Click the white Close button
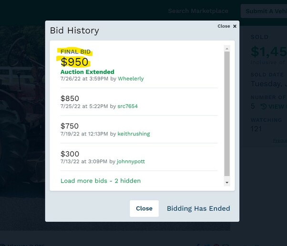 tap(144, 208)
